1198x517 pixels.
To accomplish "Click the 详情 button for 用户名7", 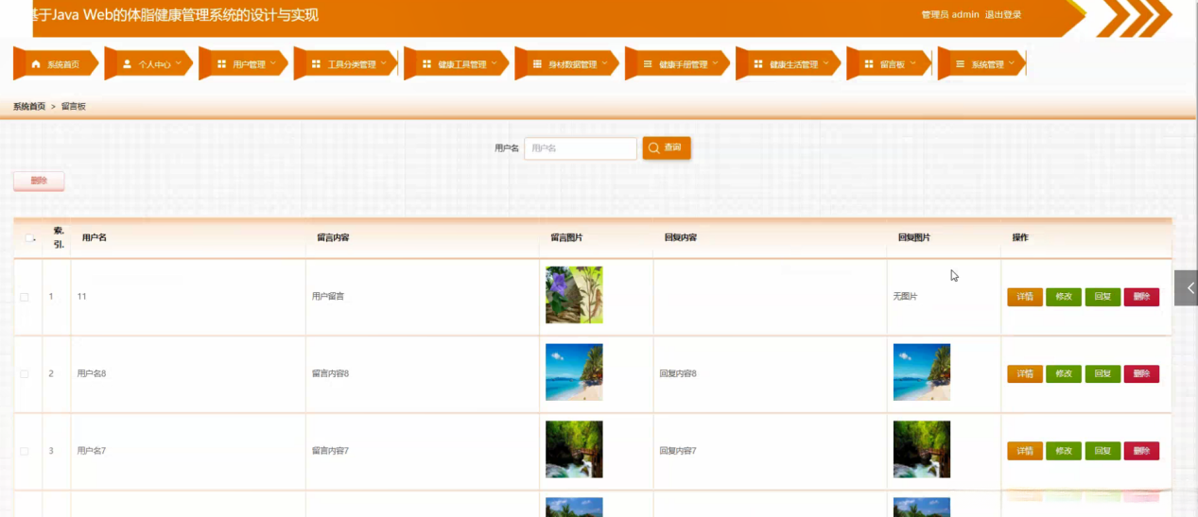I will coord(1025,452).
